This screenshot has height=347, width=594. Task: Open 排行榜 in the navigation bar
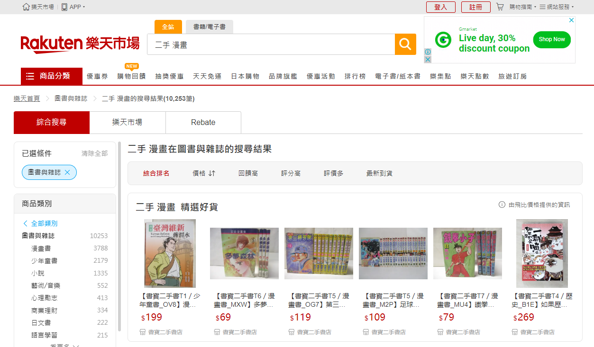(355, 76)
